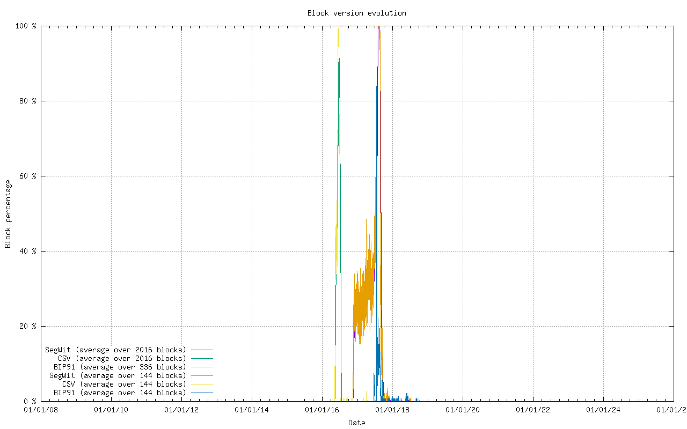This screenshot has width=687, height=429.
Task: Click the orange SegWit 144-blocks legend line
Action: point(202,375)
